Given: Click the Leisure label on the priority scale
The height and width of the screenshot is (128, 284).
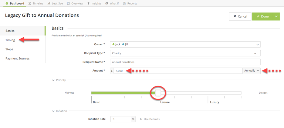Looking at the screenshot, I should [165, 102].
